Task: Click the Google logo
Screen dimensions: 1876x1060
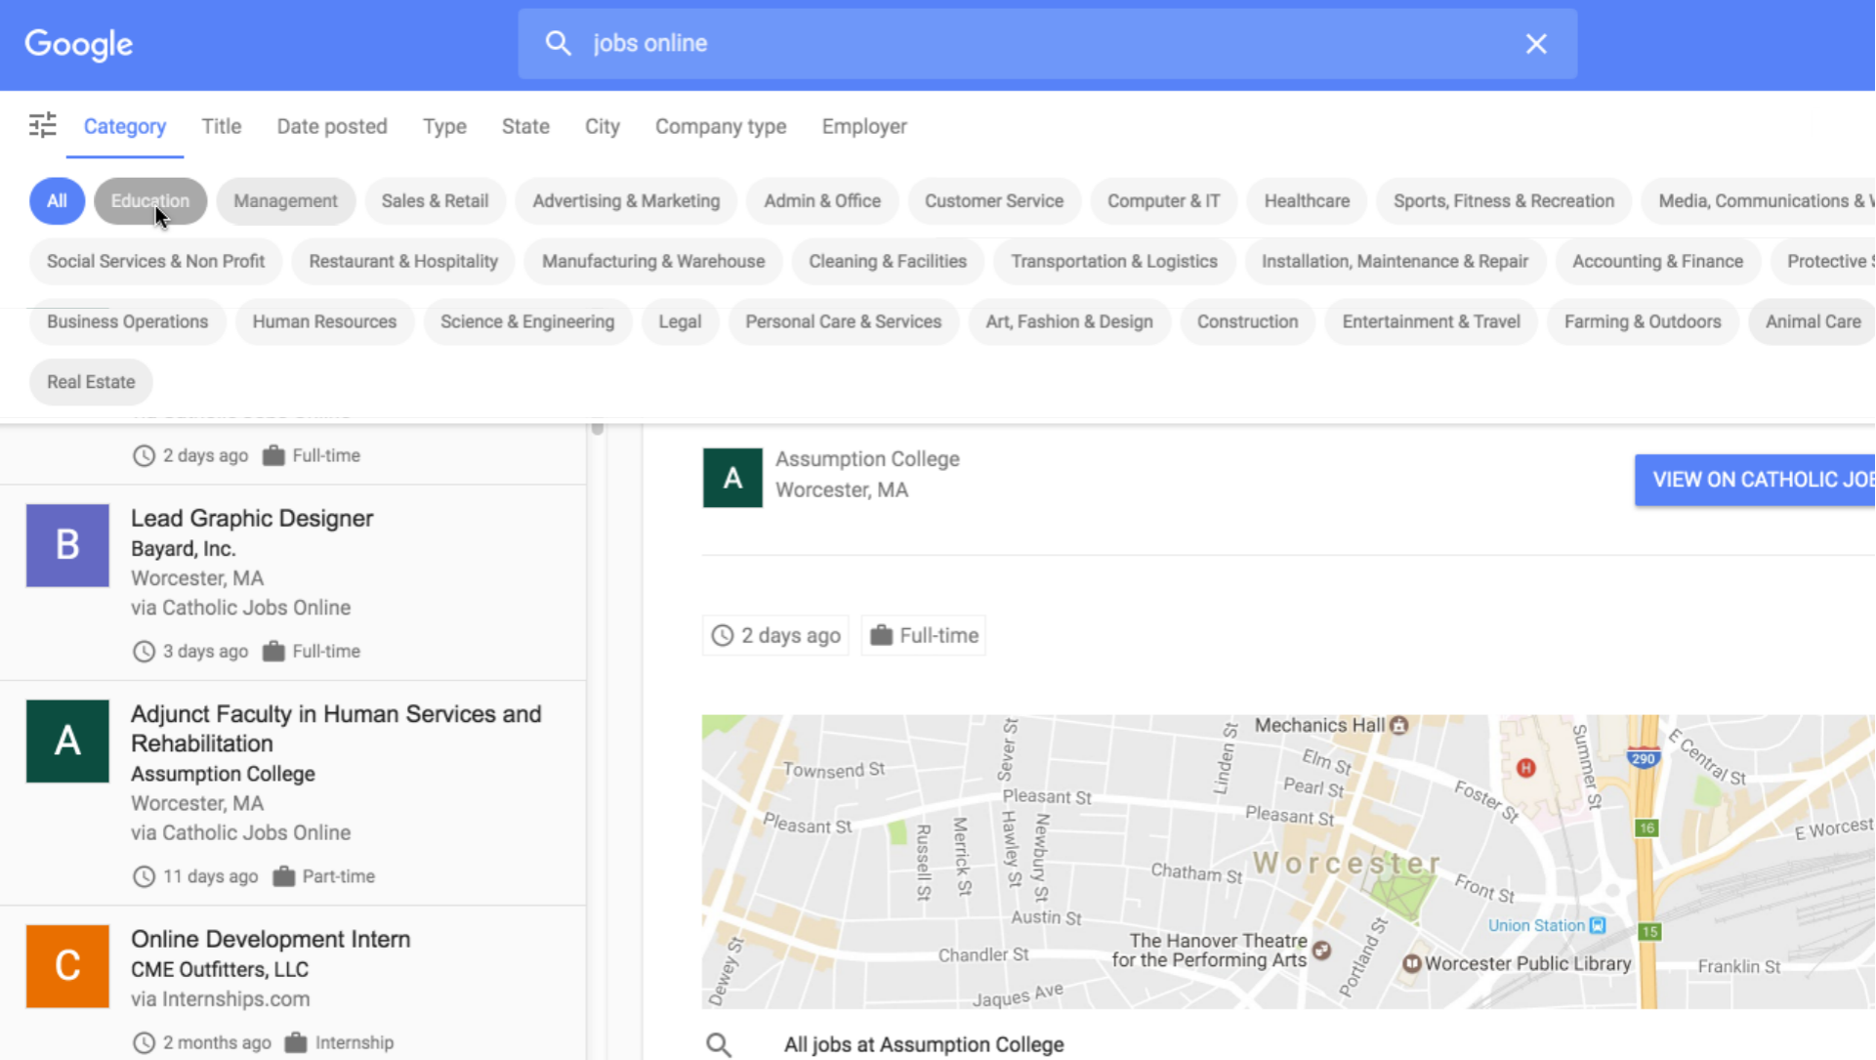Action: pyautogui.click(x=78, y=43)
